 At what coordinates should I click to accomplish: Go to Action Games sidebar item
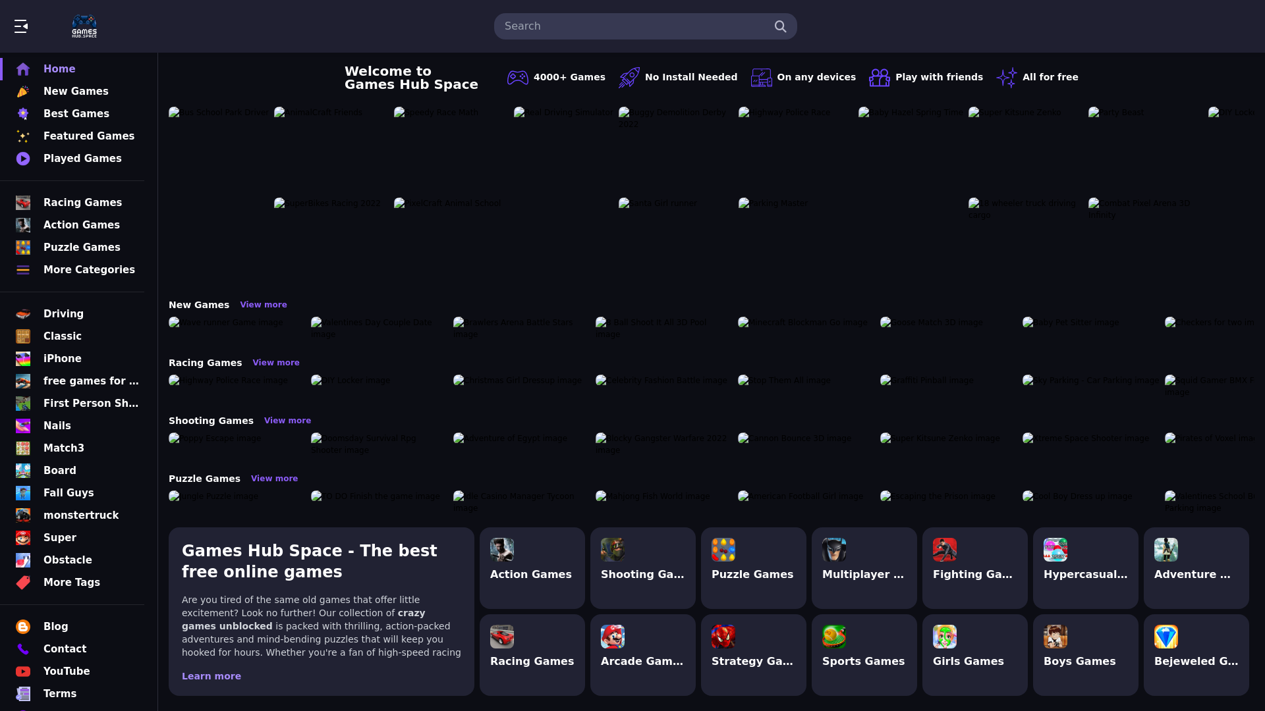tap(72, 225)
